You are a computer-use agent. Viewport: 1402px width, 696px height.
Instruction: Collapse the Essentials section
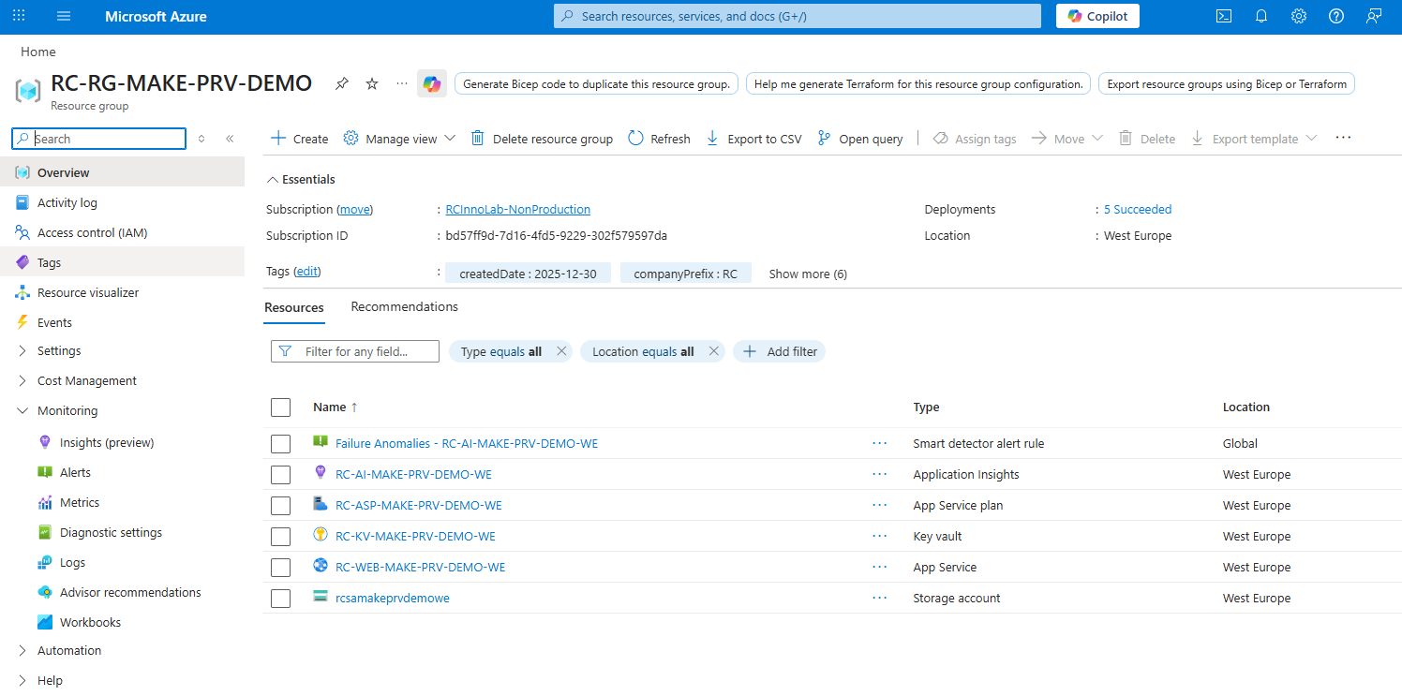point(273,180)
